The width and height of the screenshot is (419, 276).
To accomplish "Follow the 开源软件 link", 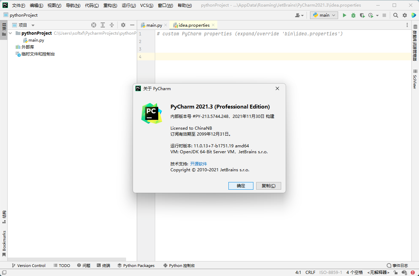I will tap(199, 164).
